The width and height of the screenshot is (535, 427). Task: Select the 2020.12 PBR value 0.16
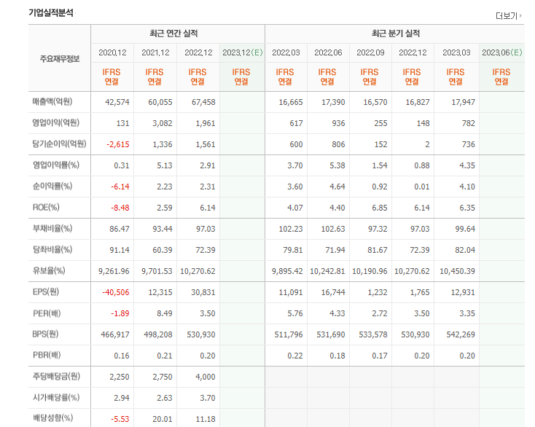pyautogui.click(x=122, y=356)
